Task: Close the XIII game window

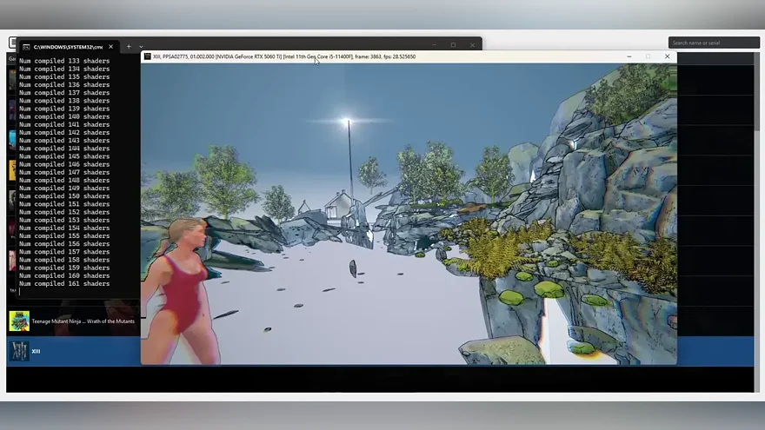Action: (x=668, y=56)
